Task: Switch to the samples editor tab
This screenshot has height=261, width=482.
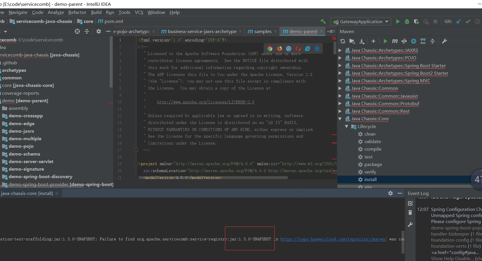Action: (263, 31)
